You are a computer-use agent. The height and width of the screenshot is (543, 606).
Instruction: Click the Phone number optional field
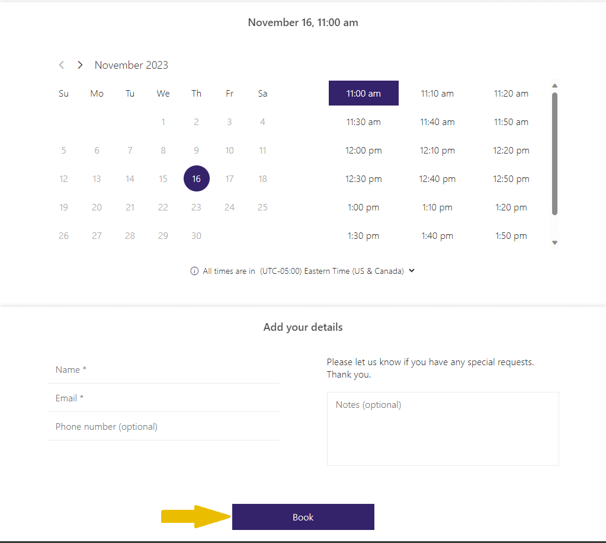pos(163,427)
